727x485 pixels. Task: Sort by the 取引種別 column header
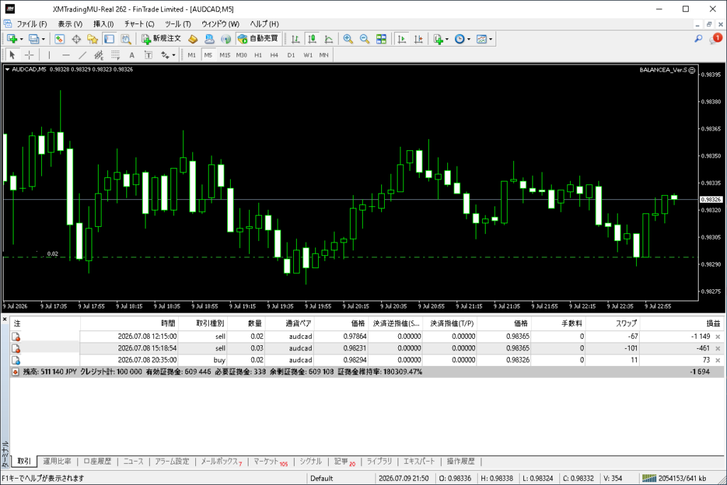[x=203, y=323]
